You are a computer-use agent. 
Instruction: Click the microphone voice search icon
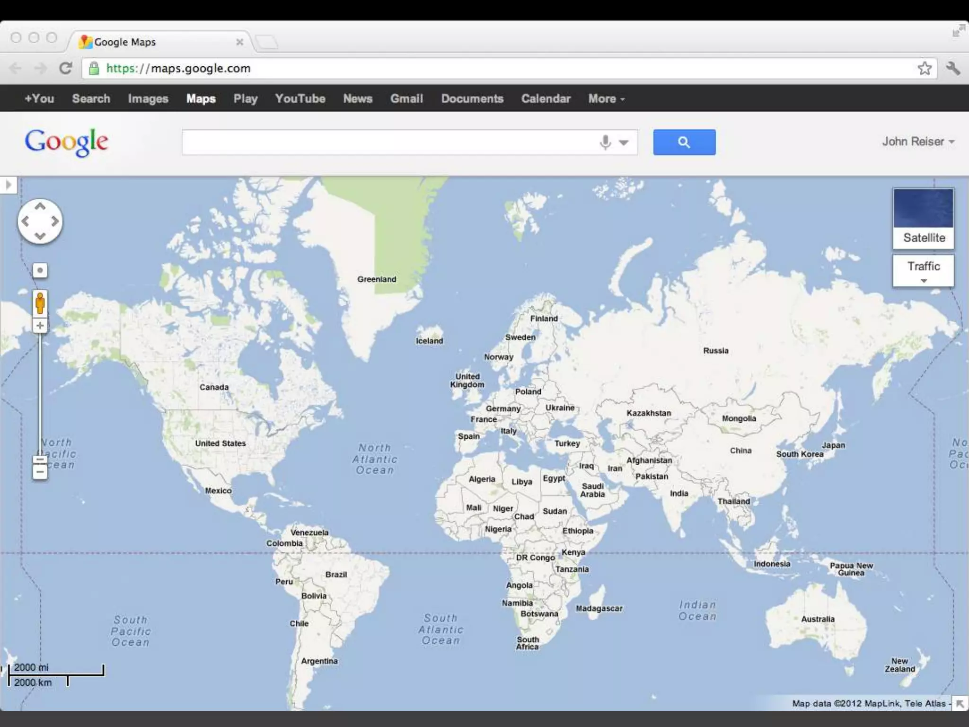(605, 142)
